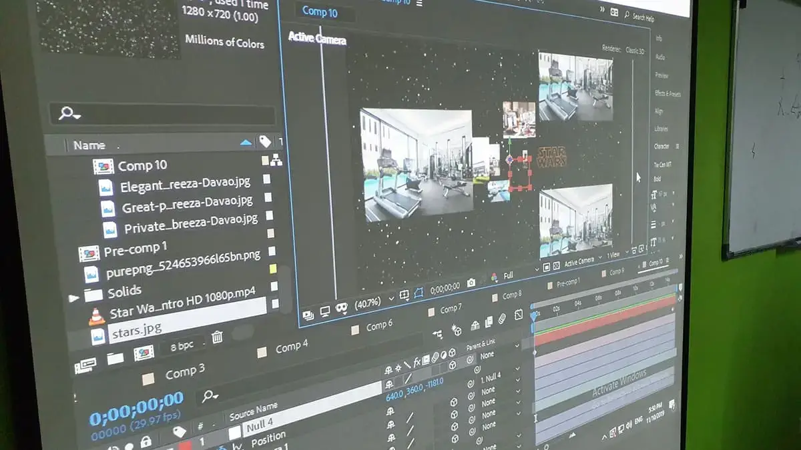
Task: Click the yellow label swatch for purepng
Action: coord(272,268)
